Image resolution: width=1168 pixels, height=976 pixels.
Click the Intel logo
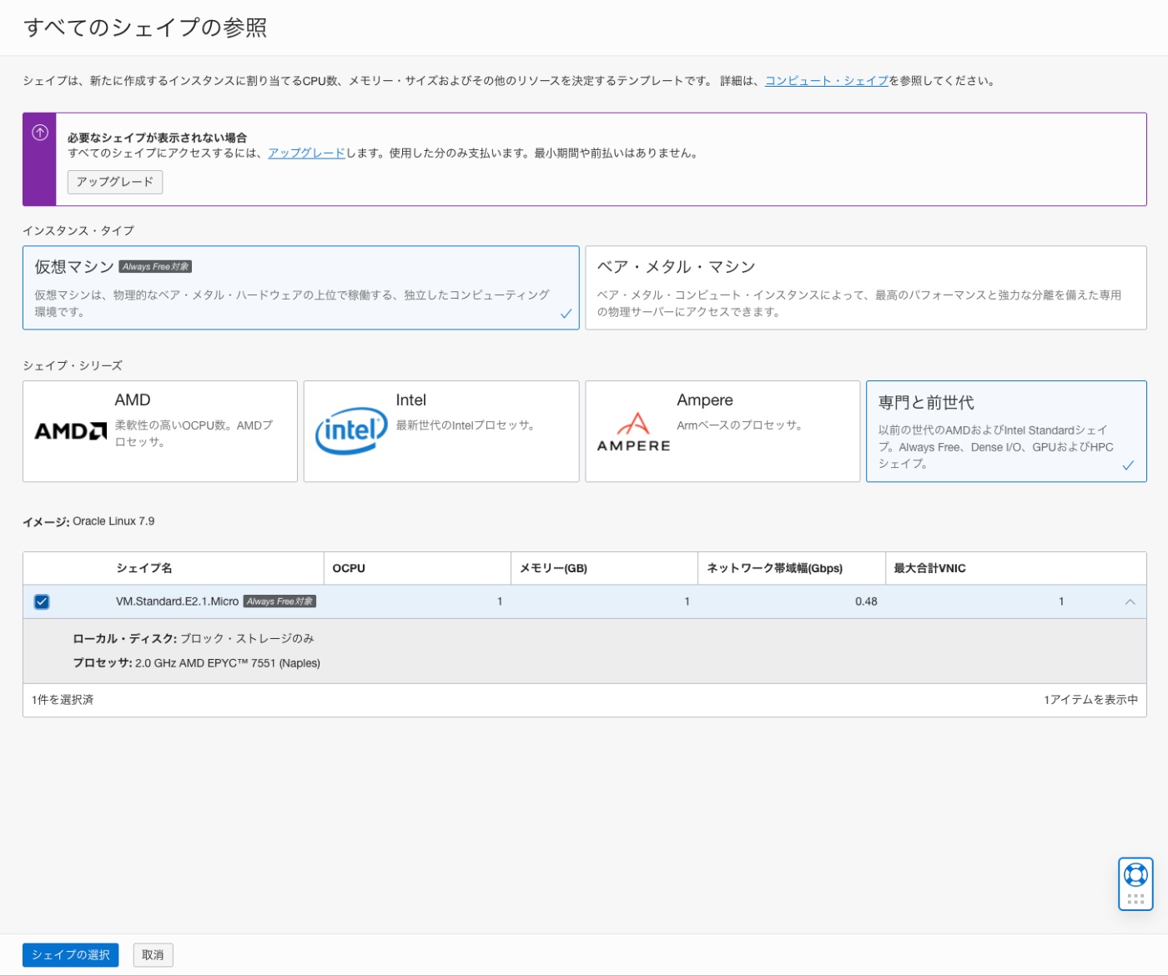pos(351,430)
